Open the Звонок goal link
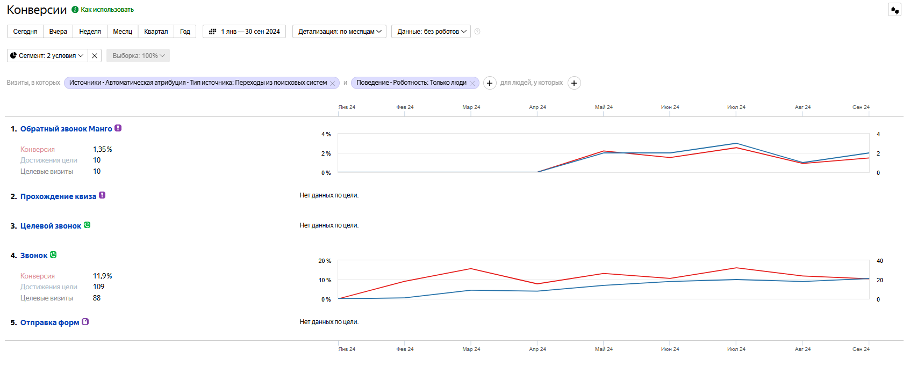The height and width of the screenshot is (367, 910). click(34, 255)
